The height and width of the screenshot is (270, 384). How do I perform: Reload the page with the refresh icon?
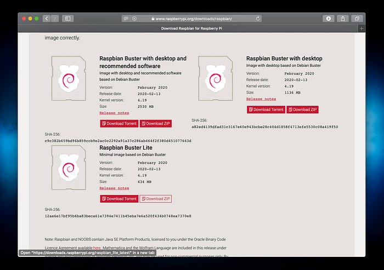[x=258, y=19]
